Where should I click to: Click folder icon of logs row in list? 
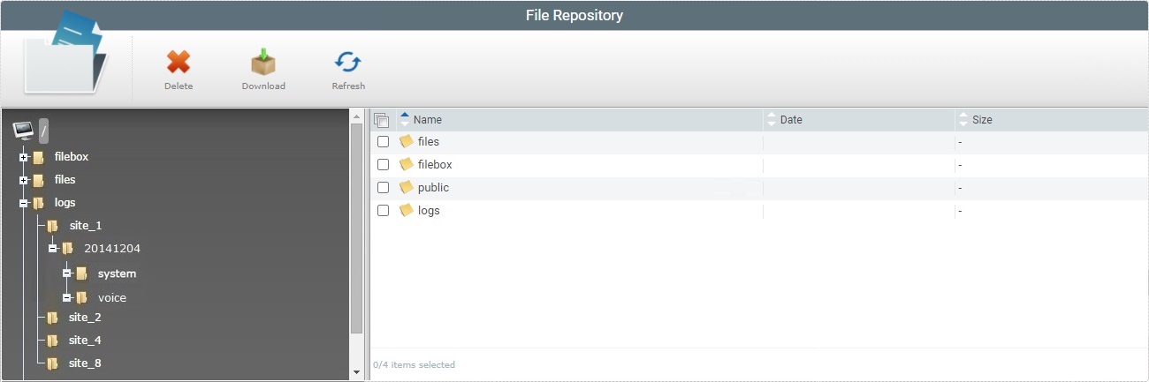pos(407,210)
